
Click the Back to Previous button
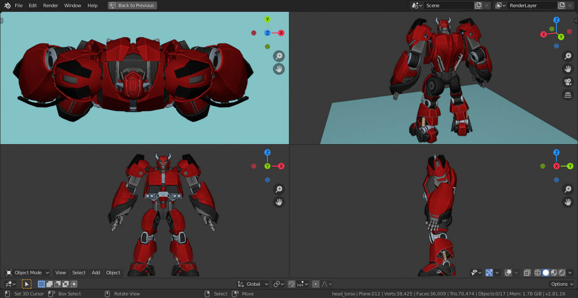point(132,5)
